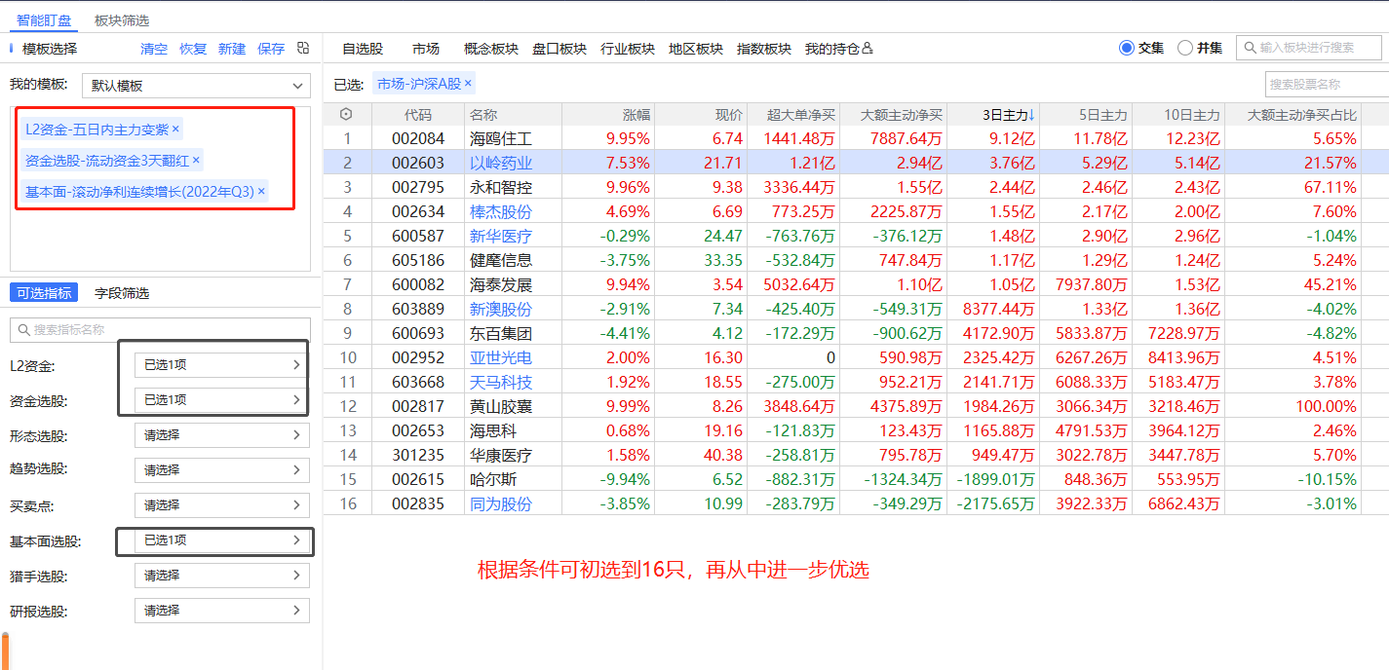This screenshot has height=670, width=1389.
Task: Remove the 资金选股-流动资金3天翻红 tag
Action: [196, 160]
